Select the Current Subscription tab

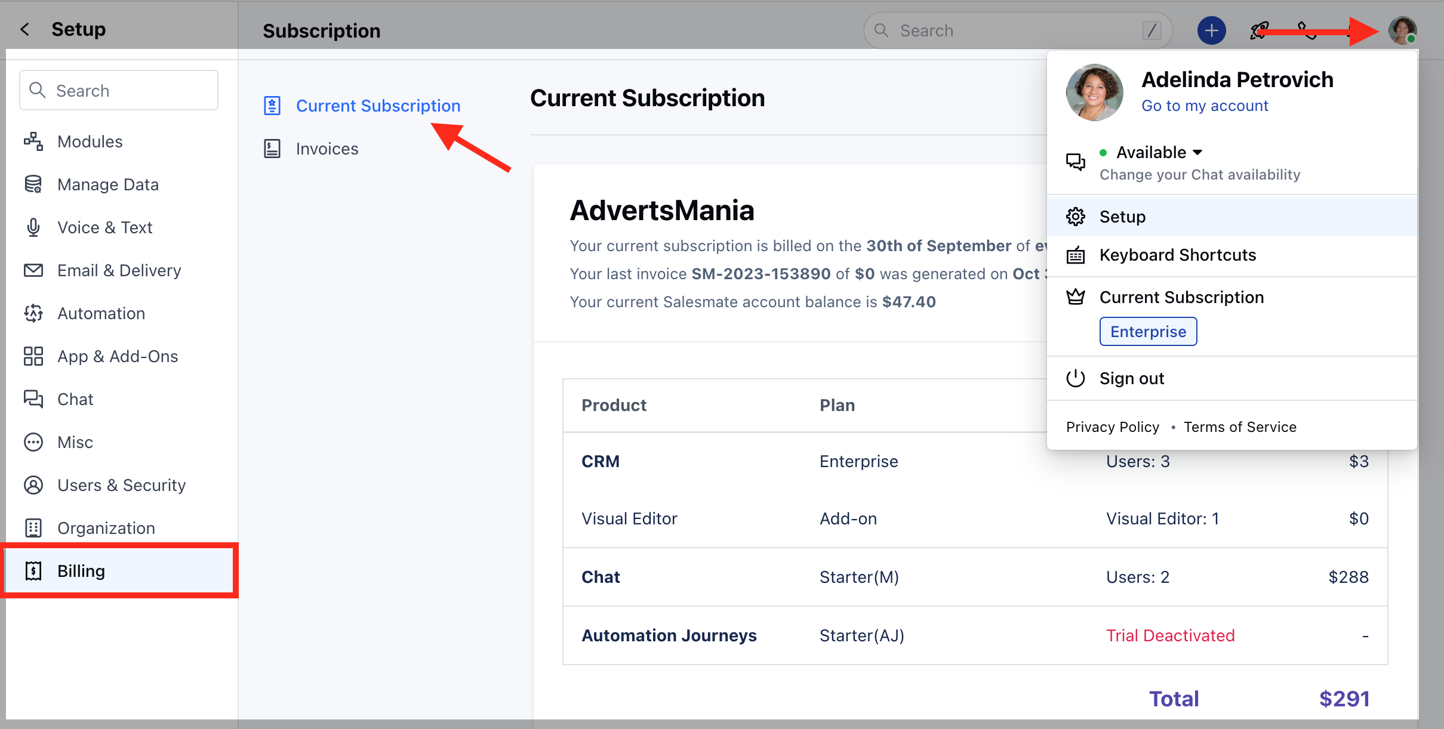[378, 106]
